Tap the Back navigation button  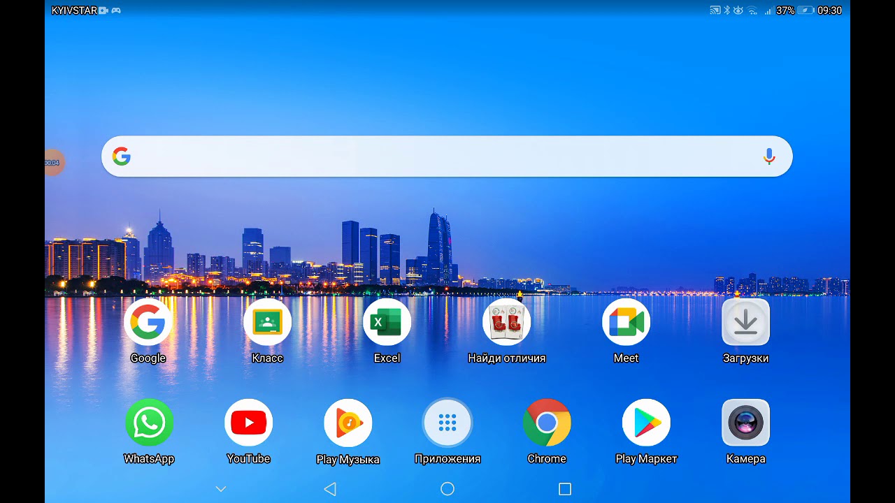(330, 489)
